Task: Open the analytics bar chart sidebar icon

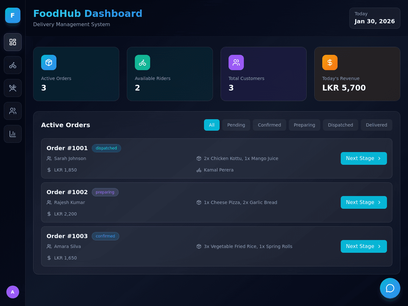Action: pos(13,134)
